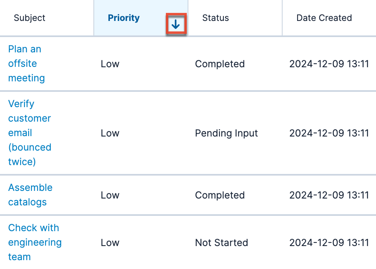
Task: Click date created of offsite meeting row
Action: point(329,64)
